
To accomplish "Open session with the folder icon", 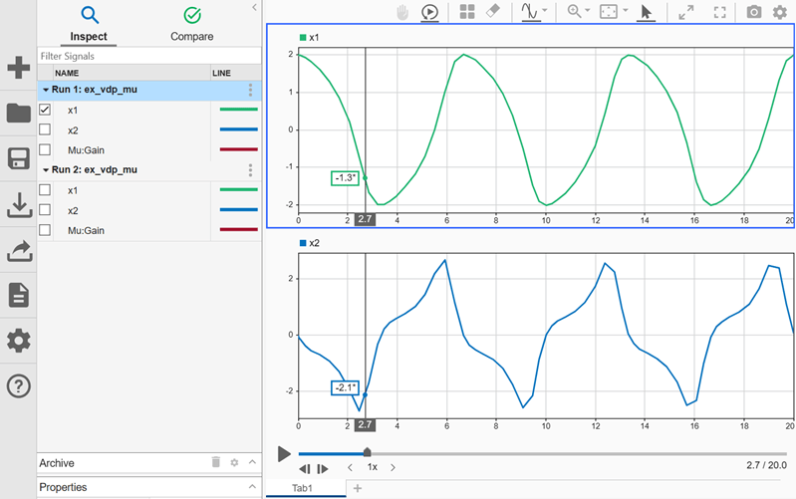I will click(x=18, y=114).
